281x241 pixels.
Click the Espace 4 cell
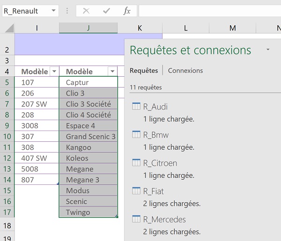coord(89,125)
